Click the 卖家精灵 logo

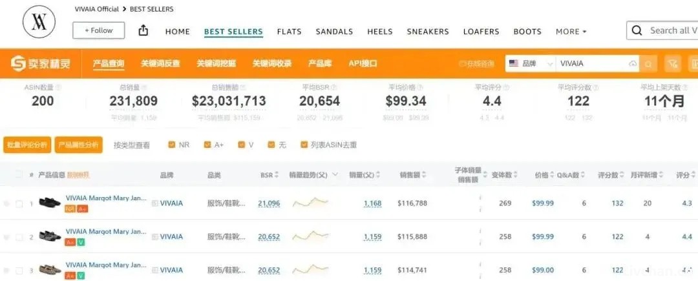tap(41, 63)
